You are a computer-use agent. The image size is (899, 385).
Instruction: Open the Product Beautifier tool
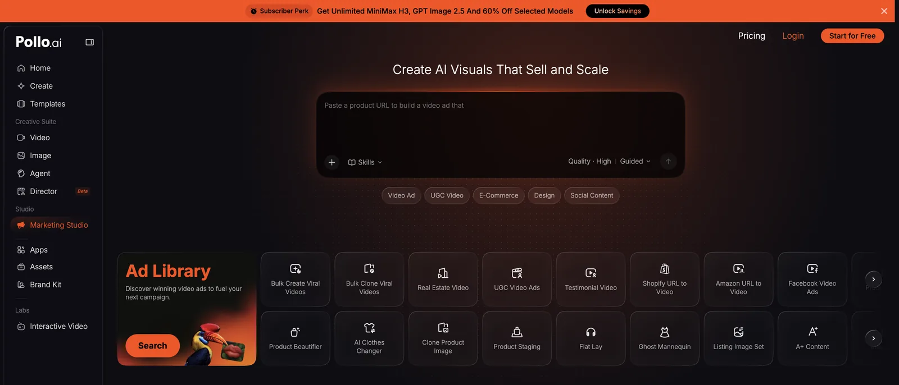296,338
